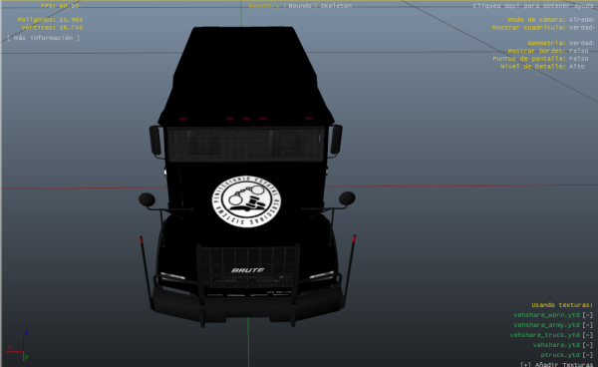Screen dimensions: 598x367
Task: Remove vehshare_worn.ytd with its [-] button
Action: coord(588,315)
